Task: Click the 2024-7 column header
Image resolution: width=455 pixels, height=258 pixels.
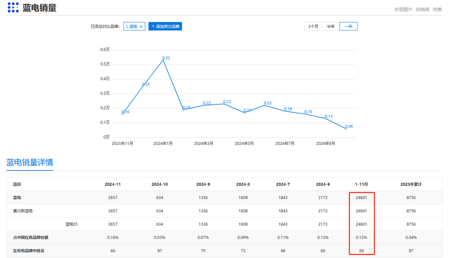Action: [x=283, y=184]
